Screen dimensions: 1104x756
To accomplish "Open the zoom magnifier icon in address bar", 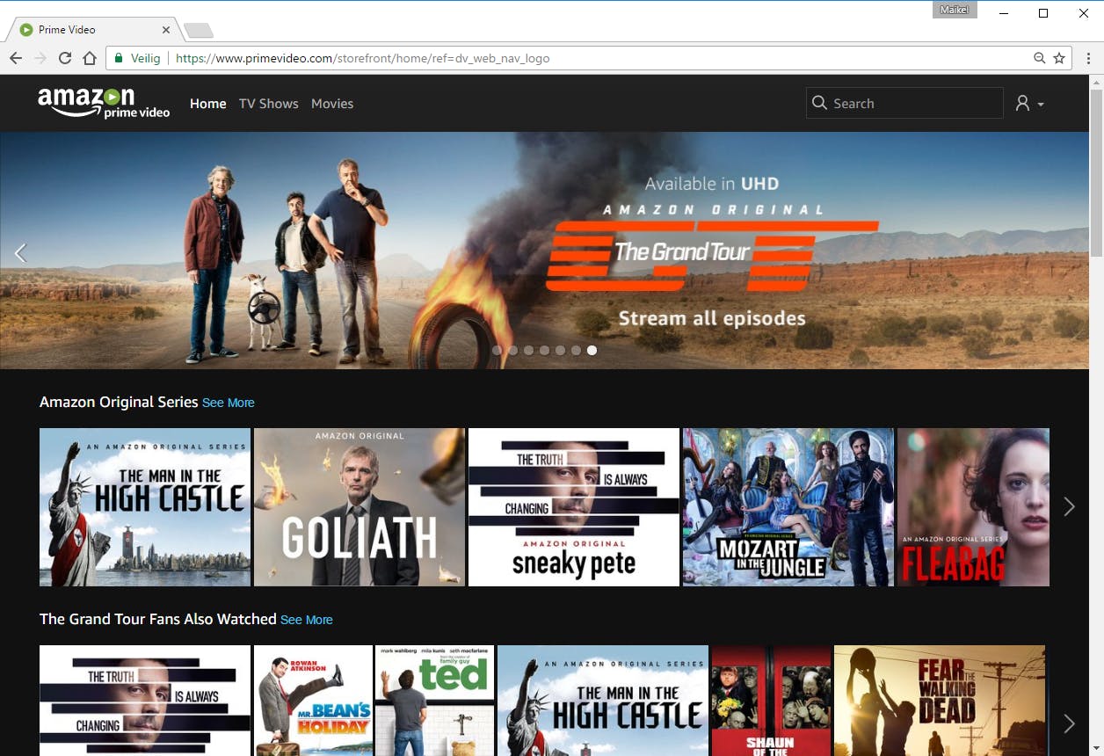I will pos(1040,58).
